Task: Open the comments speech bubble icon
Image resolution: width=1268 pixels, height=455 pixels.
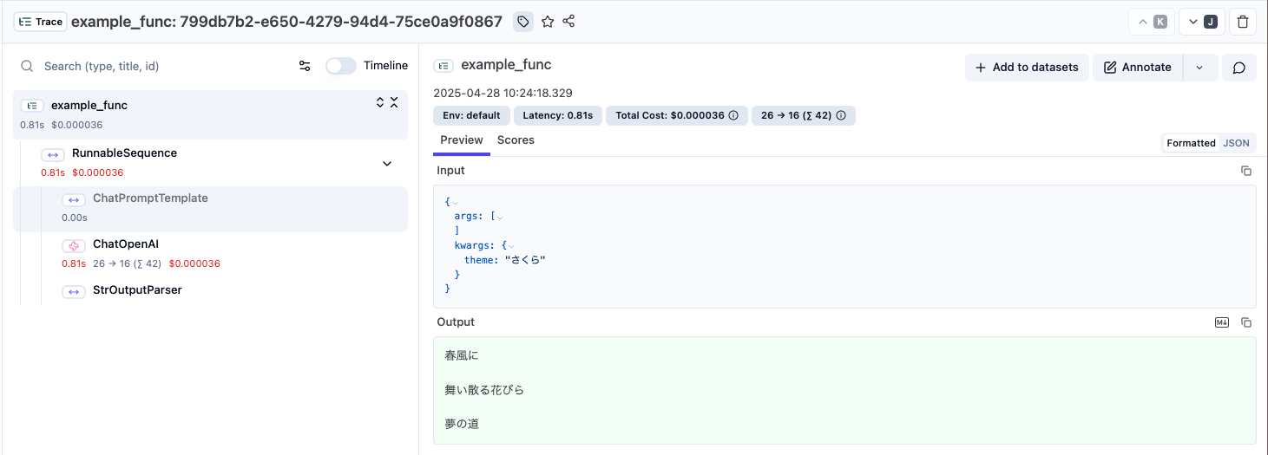Action: coord(1239,68)
